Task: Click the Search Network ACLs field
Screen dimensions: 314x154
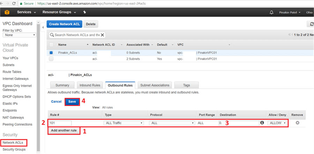Action: click(x=77, y=35)
